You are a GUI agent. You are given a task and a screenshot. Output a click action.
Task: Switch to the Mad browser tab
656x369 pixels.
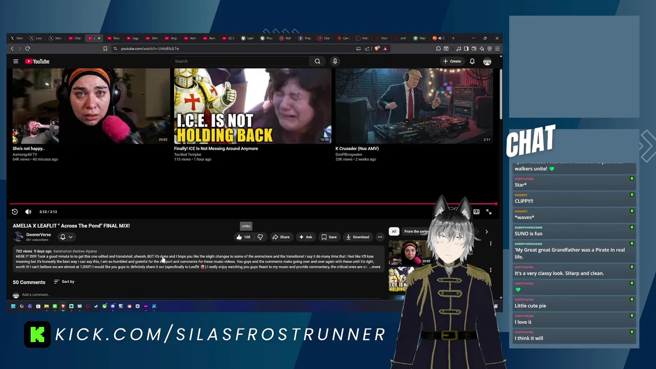[419, 38]
